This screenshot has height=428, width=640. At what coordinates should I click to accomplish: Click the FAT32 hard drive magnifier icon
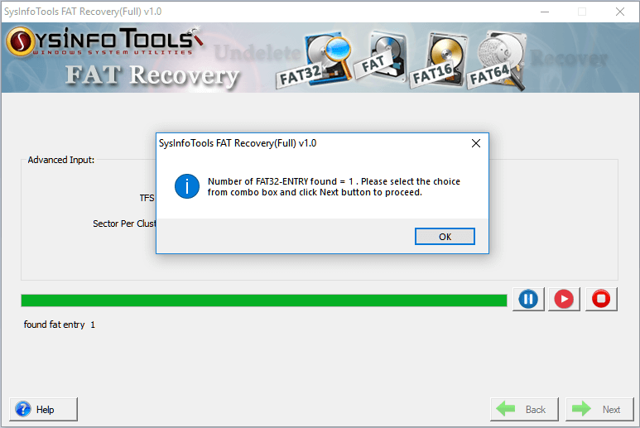[x=315, y=61]
